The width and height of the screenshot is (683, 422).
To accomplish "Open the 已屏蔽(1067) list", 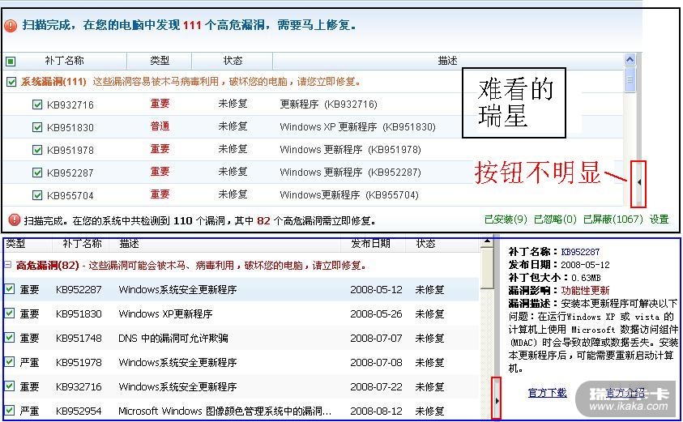I will click(x=613, y=219).
